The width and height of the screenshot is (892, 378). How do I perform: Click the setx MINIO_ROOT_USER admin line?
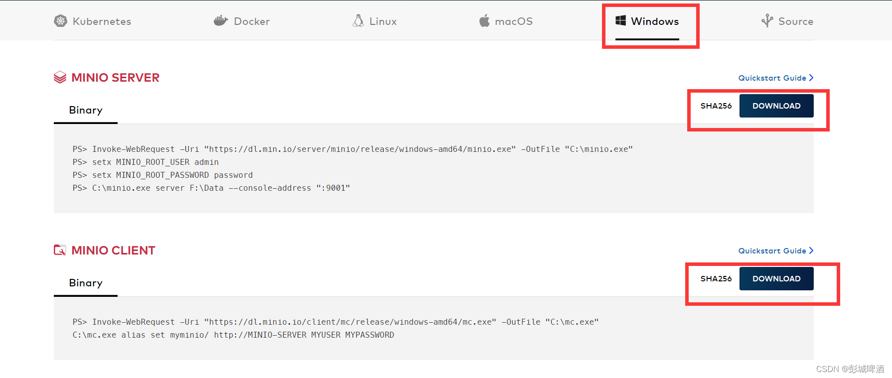[146, 162]
